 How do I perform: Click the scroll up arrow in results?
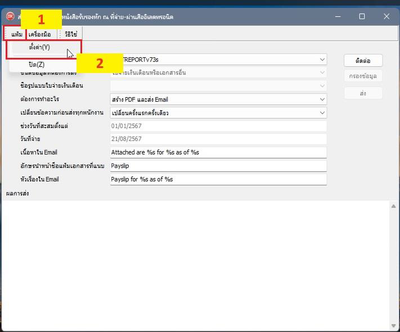pyautogui.click(x=393, y=206)
